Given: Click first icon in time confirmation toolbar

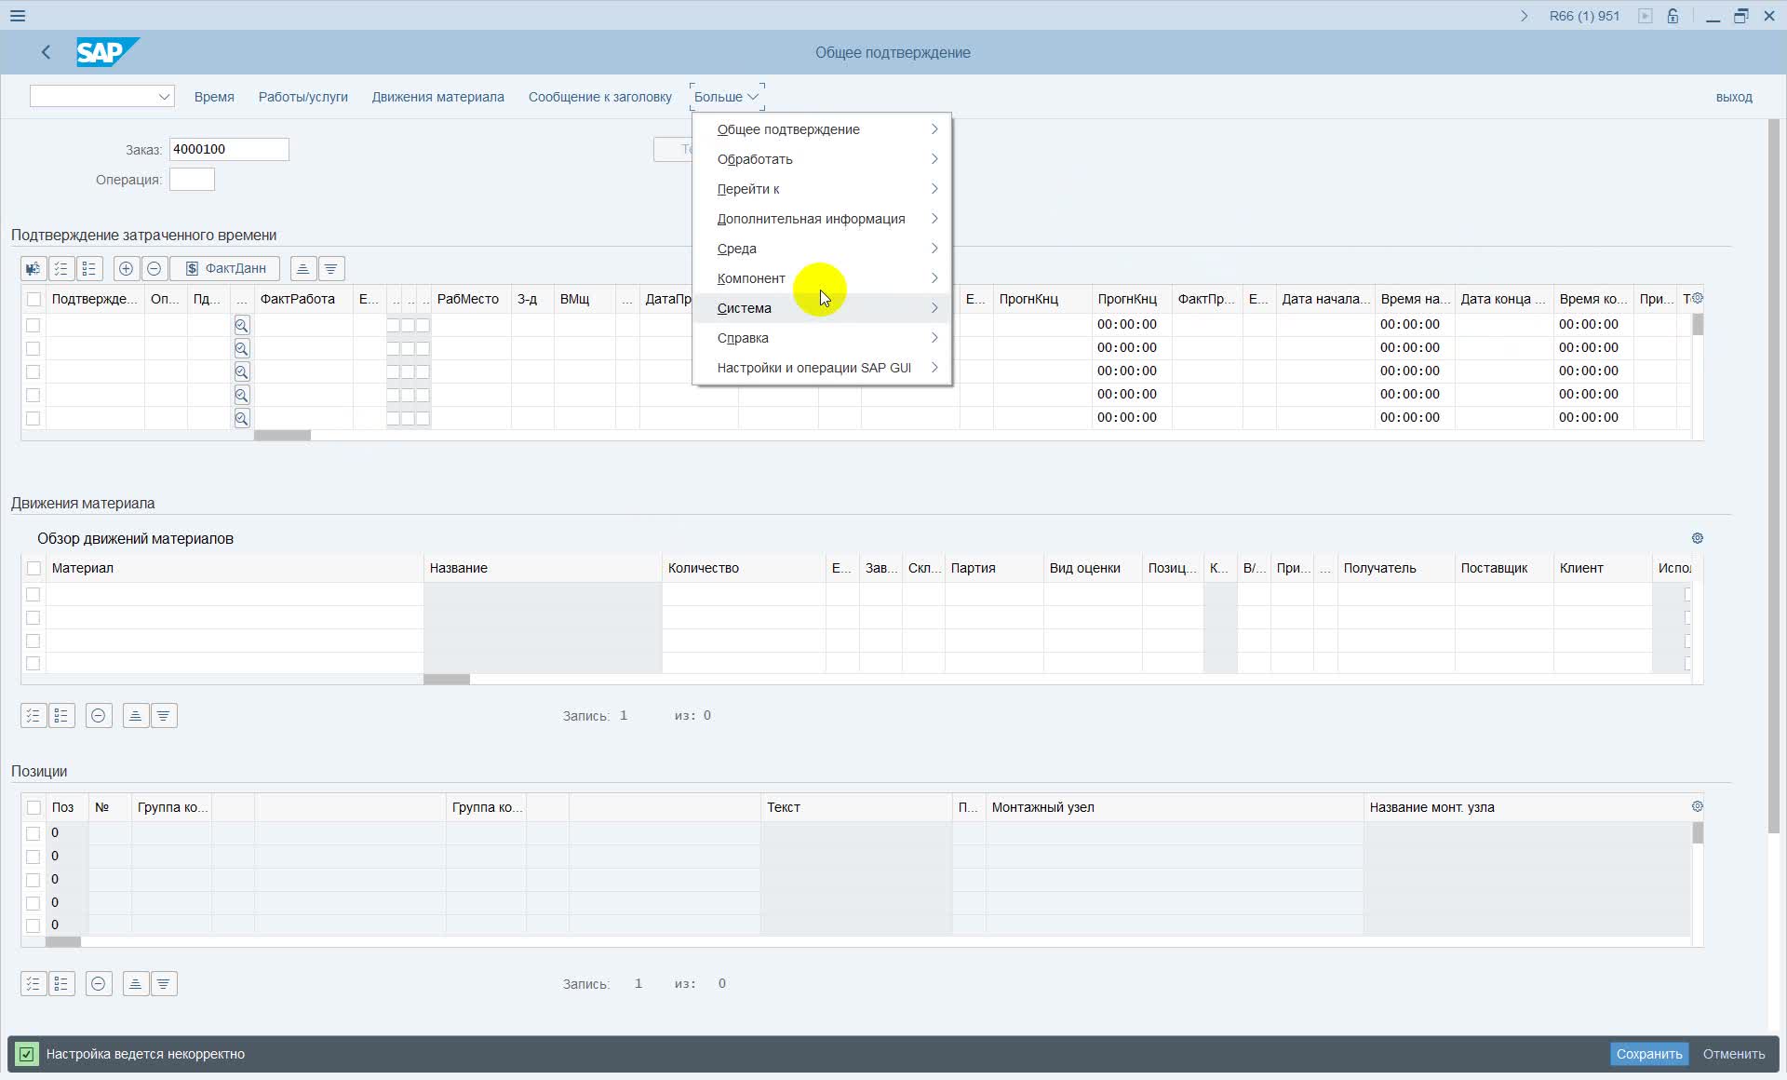Looking at the screenshot, I should click(x=34, y=268).
